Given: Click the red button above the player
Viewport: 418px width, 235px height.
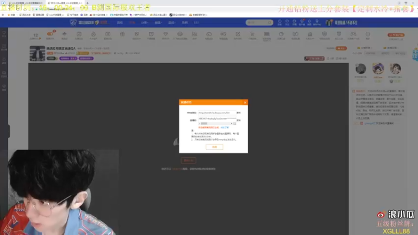Looking at the screenshot, I should 315,58.
